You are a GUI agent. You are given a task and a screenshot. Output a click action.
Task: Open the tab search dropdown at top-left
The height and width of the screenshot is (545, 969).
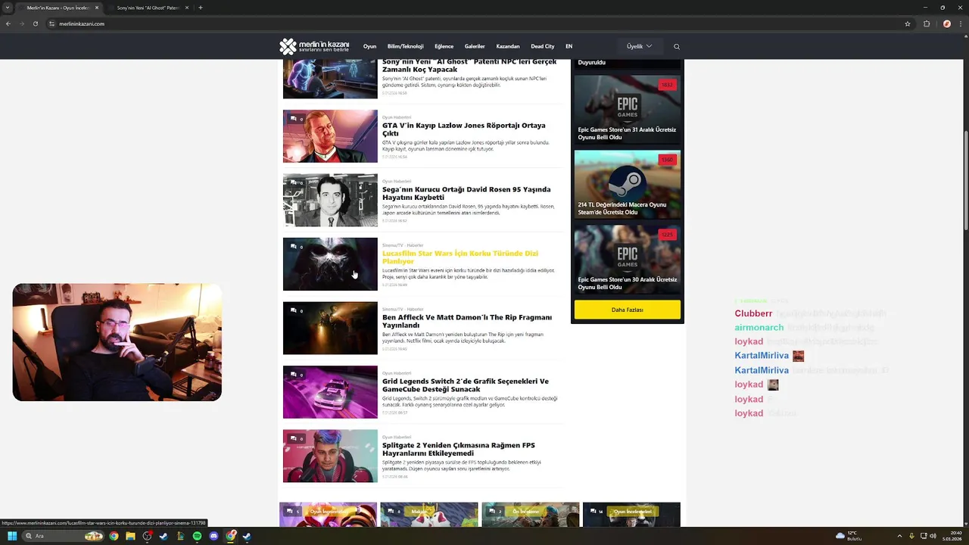pos(8,8)
